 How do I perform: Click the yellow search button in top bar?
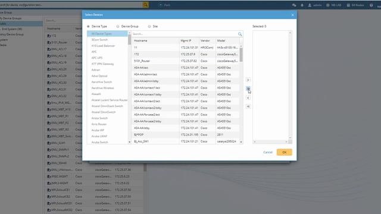click(145, 5)
